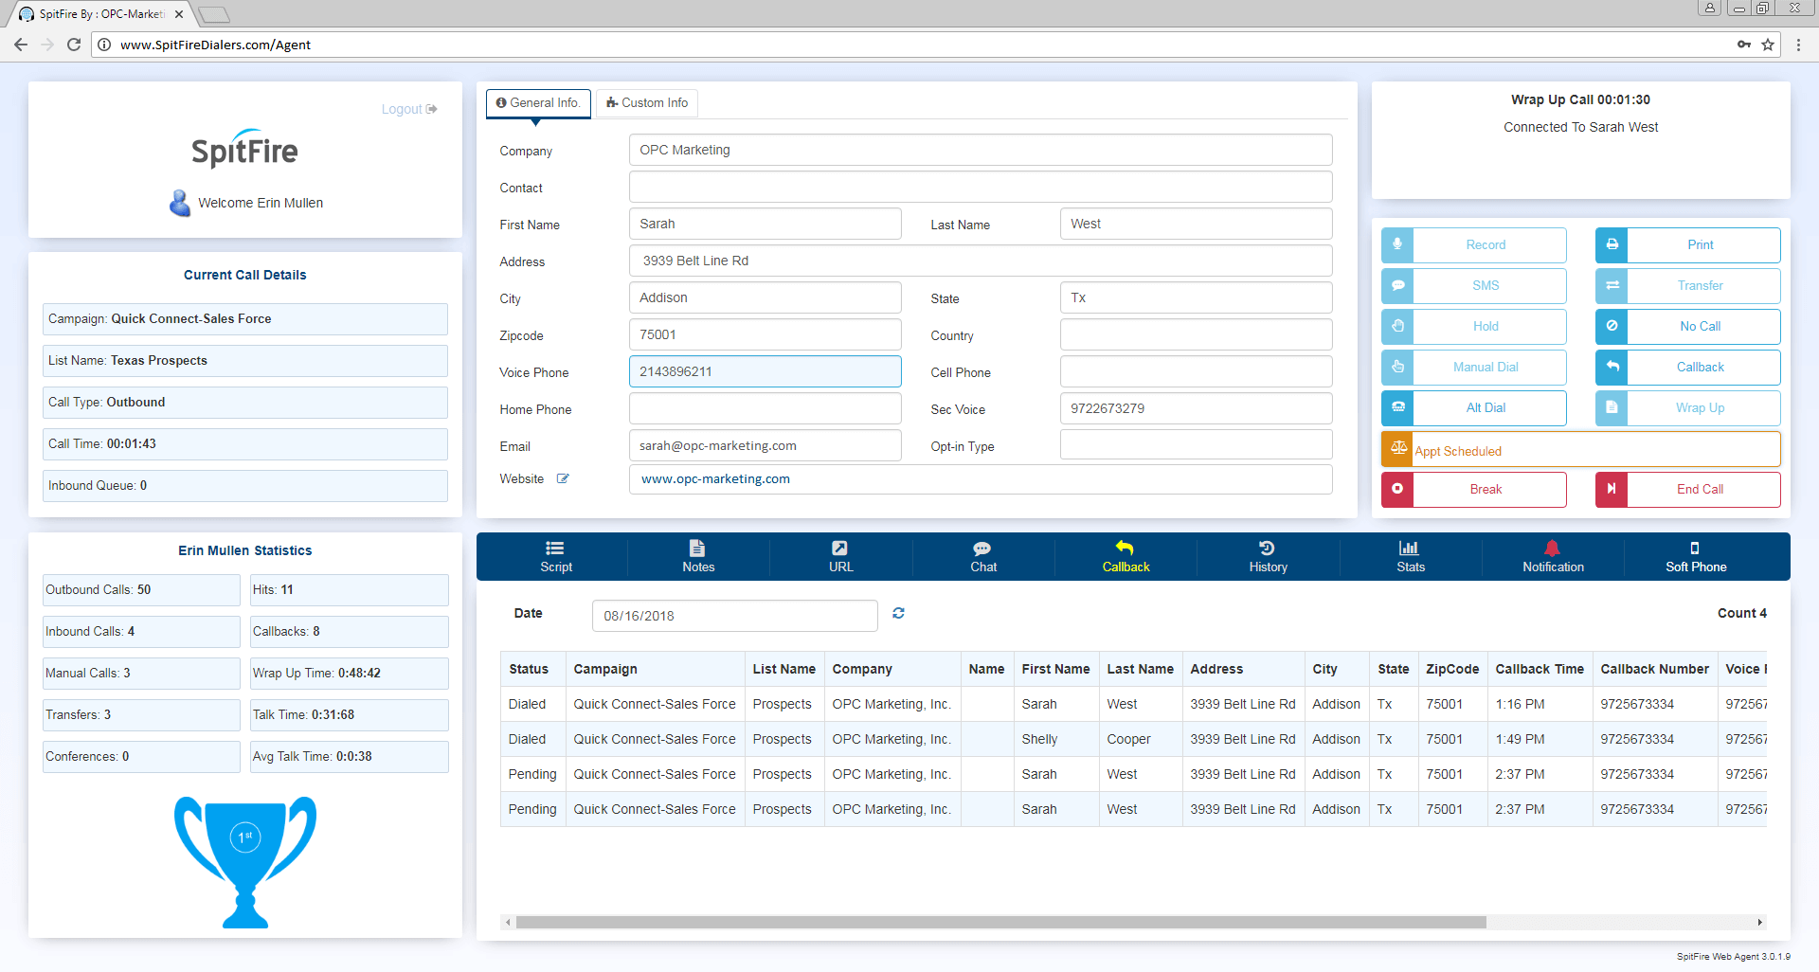
Task: Open the Chat tab
Action: tap(983, 557)
